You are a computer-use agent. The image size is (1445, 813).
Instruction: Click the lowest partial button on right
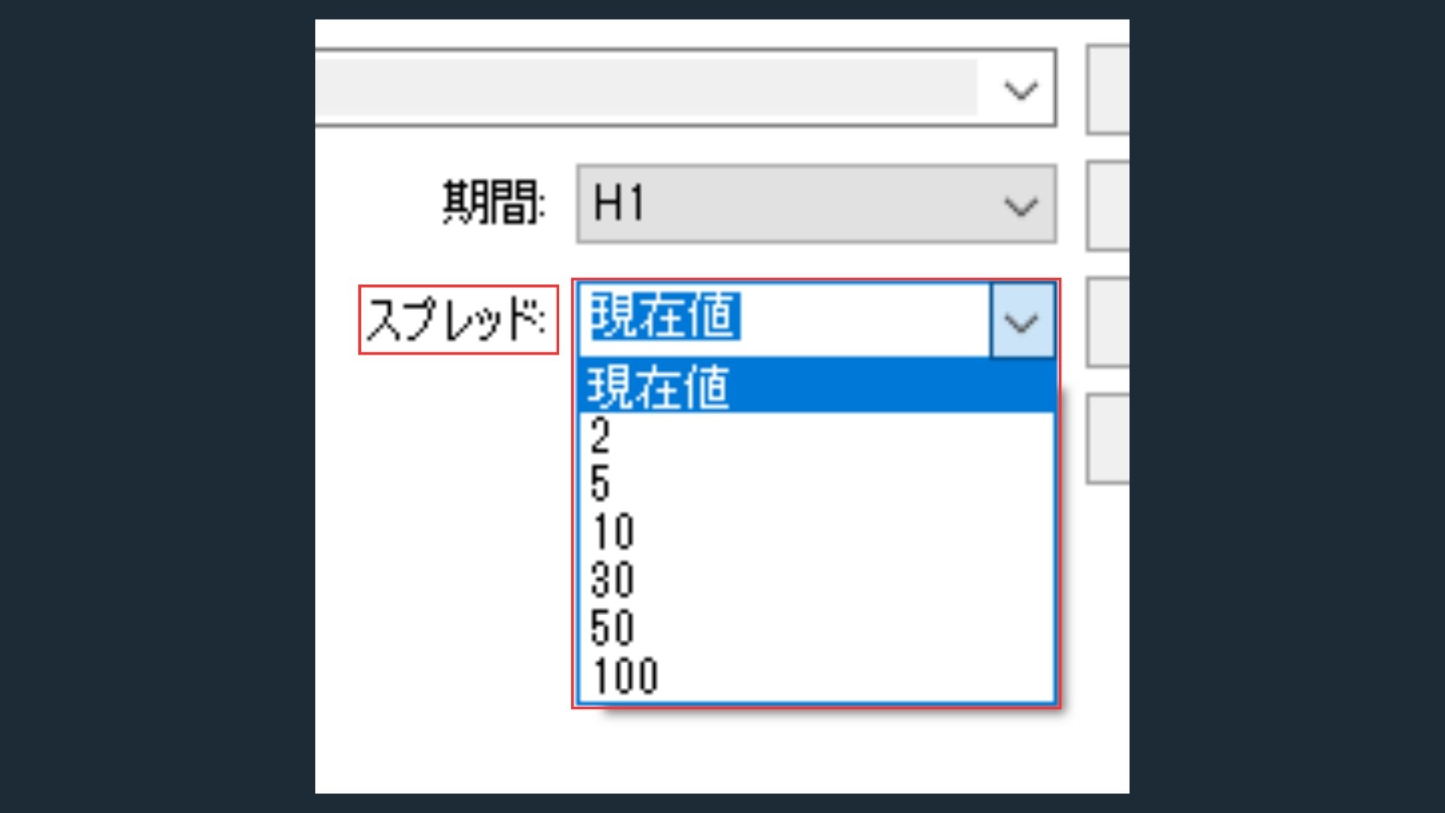(1108, 438)
